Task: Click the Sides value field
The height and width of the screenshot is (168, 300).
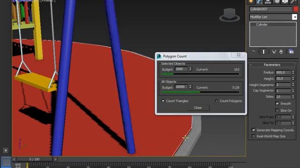Action: (283, 97)
